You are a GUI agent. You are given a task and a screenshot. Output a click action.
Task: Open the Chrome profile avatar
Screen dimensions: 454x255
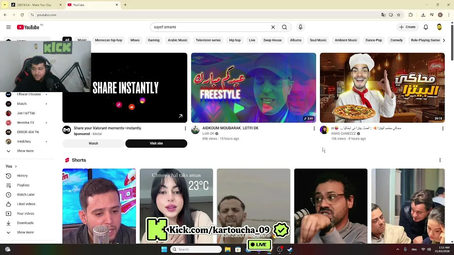coord(440,15)
